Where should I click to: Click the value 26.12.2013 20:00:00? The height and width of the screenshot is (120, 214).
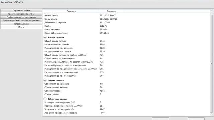click(x=108, y=19)
